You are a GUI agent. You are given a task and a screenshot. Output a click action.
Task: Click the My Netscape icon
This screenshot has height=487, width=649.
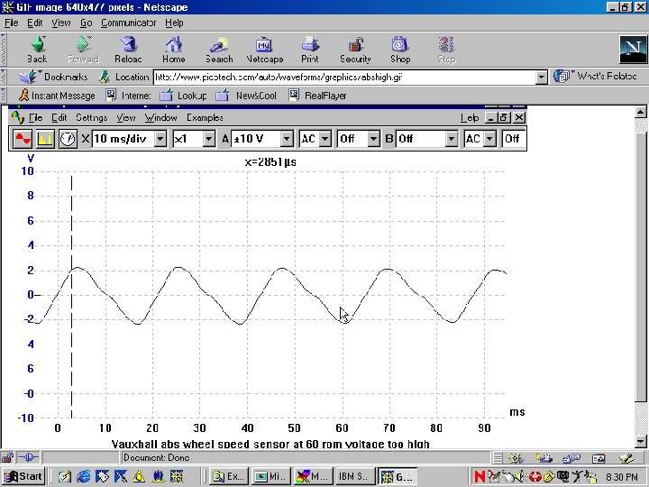point(264,45)
